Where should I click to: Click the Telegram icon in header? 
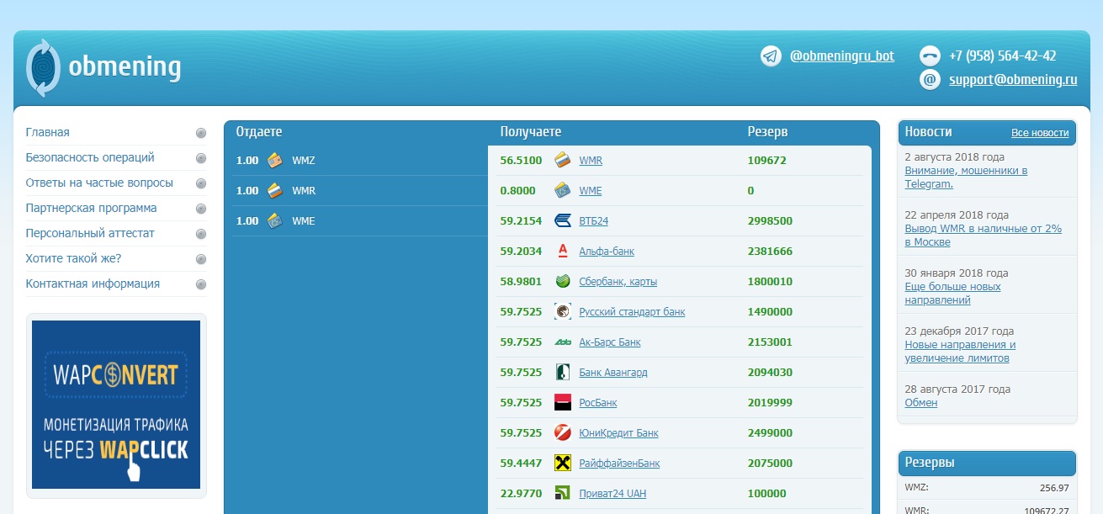771,56
